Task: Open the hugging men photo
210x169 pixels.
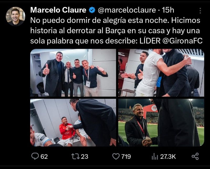Action: 161,73
